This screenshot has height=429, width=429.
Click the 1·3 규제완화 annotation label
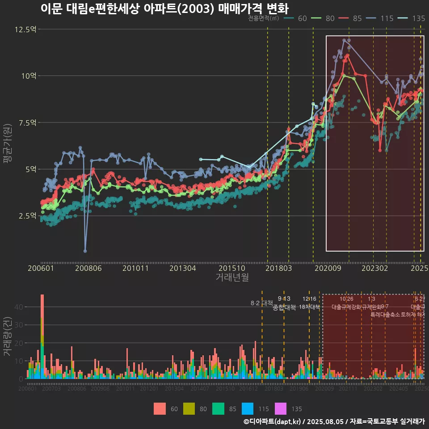tap(371, 303)
